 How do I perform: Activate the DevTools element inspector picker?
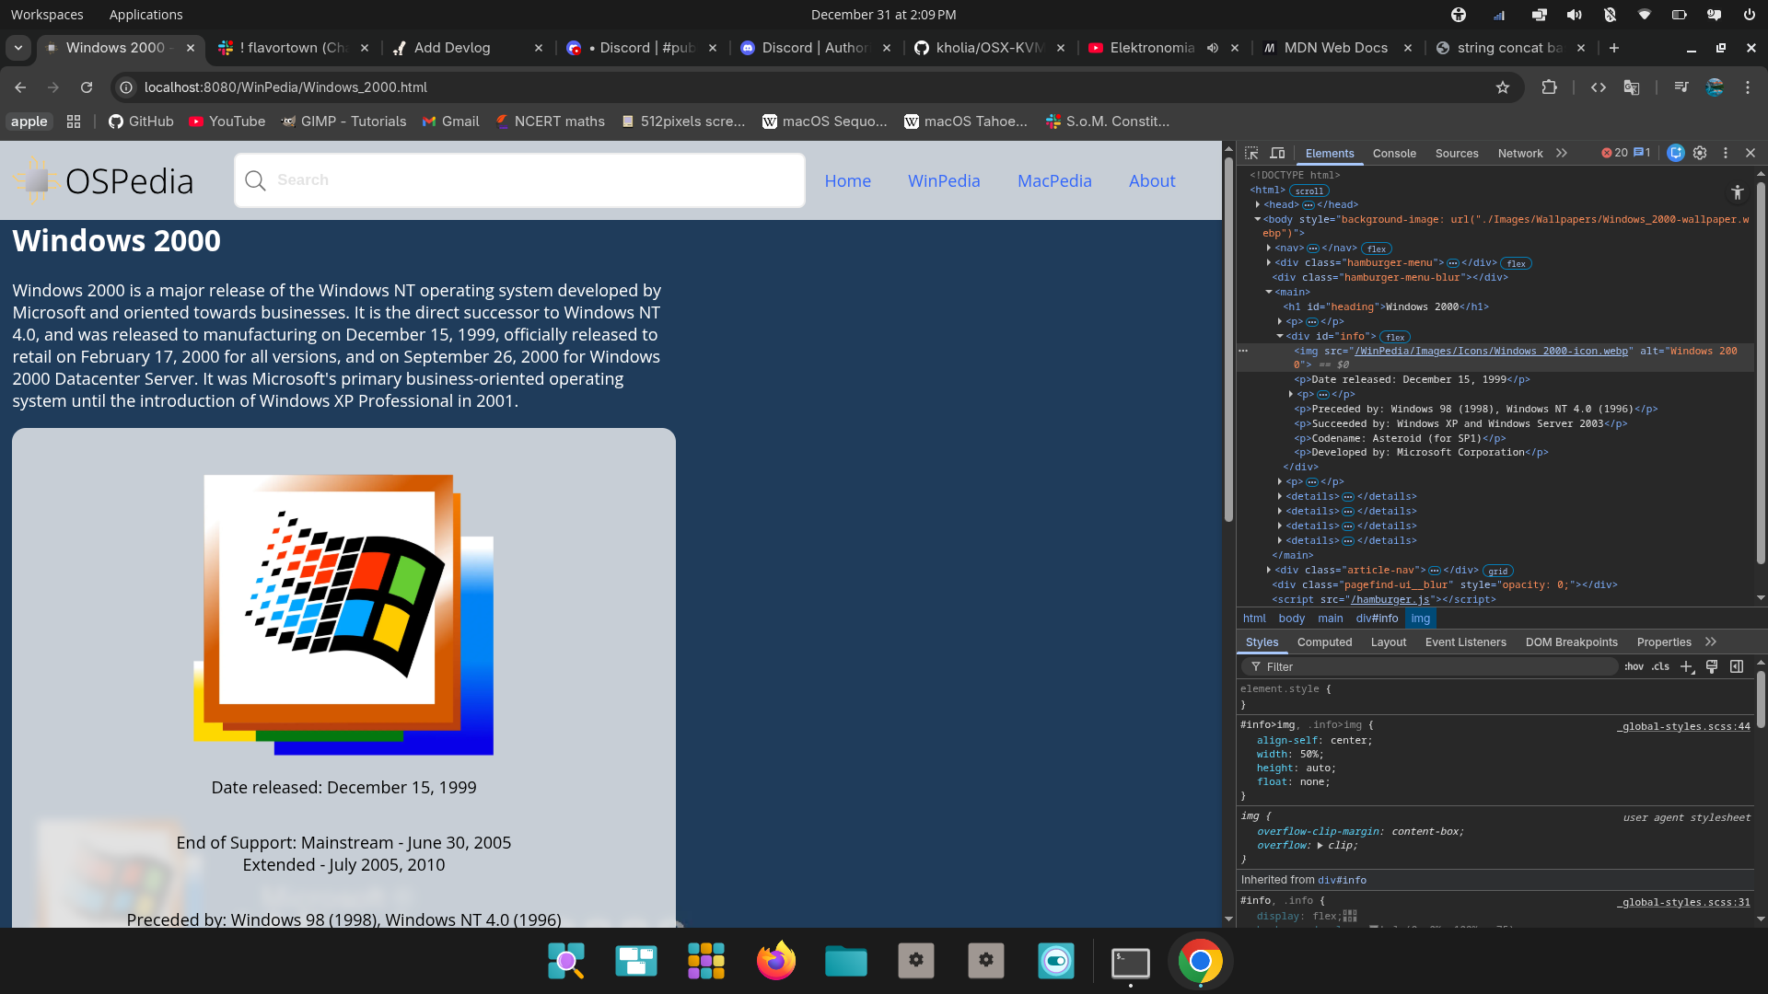[x=1251, y=153]
